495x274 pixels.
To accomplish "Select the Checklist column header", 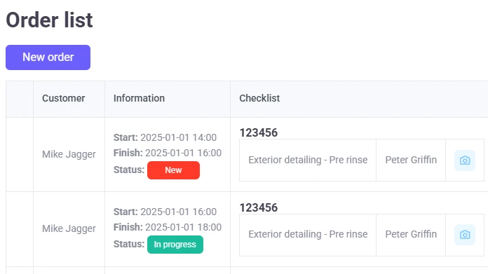I will pos(259,99).
